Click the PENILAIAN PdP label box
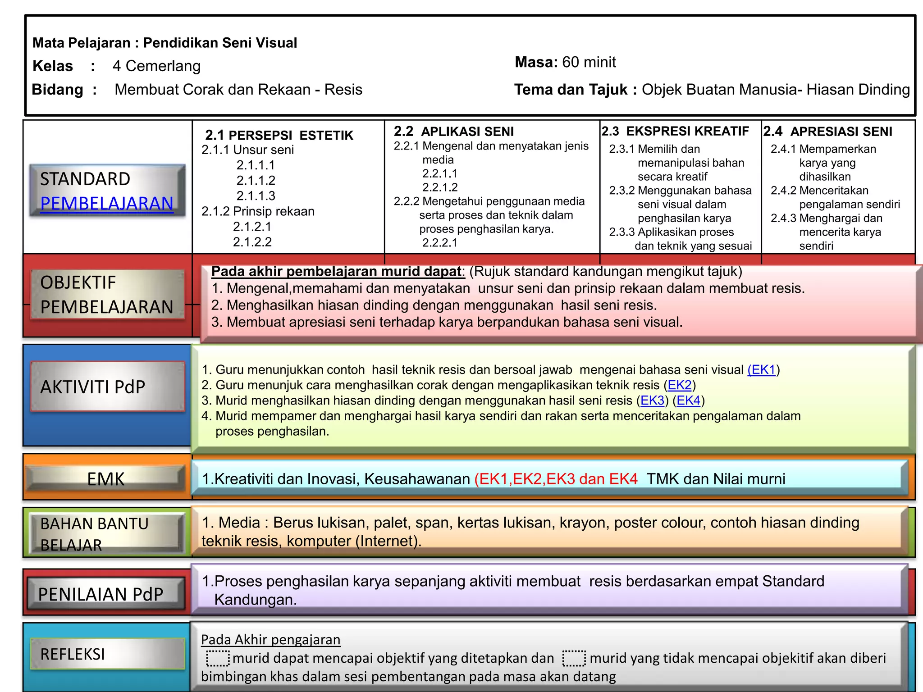Viewport: 923px width, 692px height. coord(106,594)
